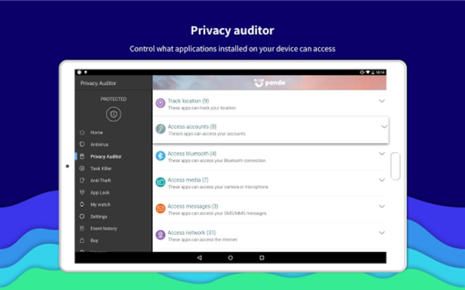Click the Access network icon
This screenshot has width=465, height=290.
point(160,235)
